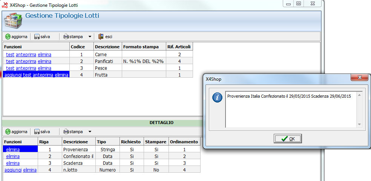Open the stampa dropdown arrow in top toolbar

90,37
